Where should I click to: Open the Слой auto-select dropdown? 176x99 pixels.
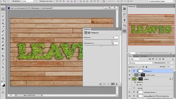click(28, 1)
